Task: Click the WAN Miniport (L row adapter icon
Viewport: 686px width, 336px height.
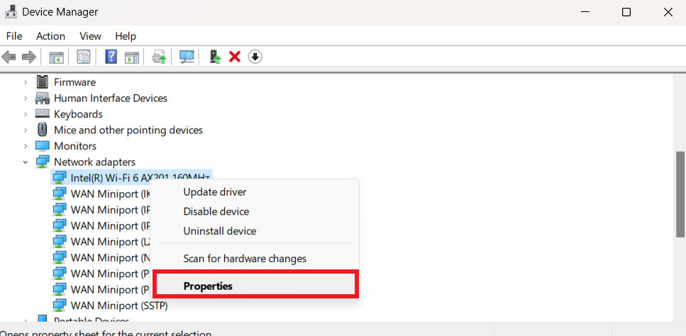Action: [60, 241]
